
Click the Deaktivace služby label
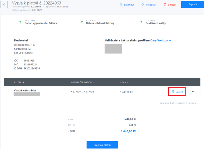pos(156,23)
